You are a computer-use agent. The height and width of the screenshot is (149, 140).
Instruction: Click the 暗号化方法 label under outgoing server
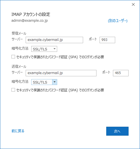20,82
